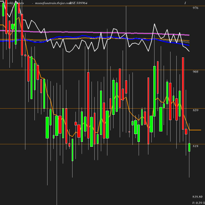The height and width of the screenshot is (205, 205).
Task: Select the 859 price level label
Action: pyautogui.click(x=195, y=110)
